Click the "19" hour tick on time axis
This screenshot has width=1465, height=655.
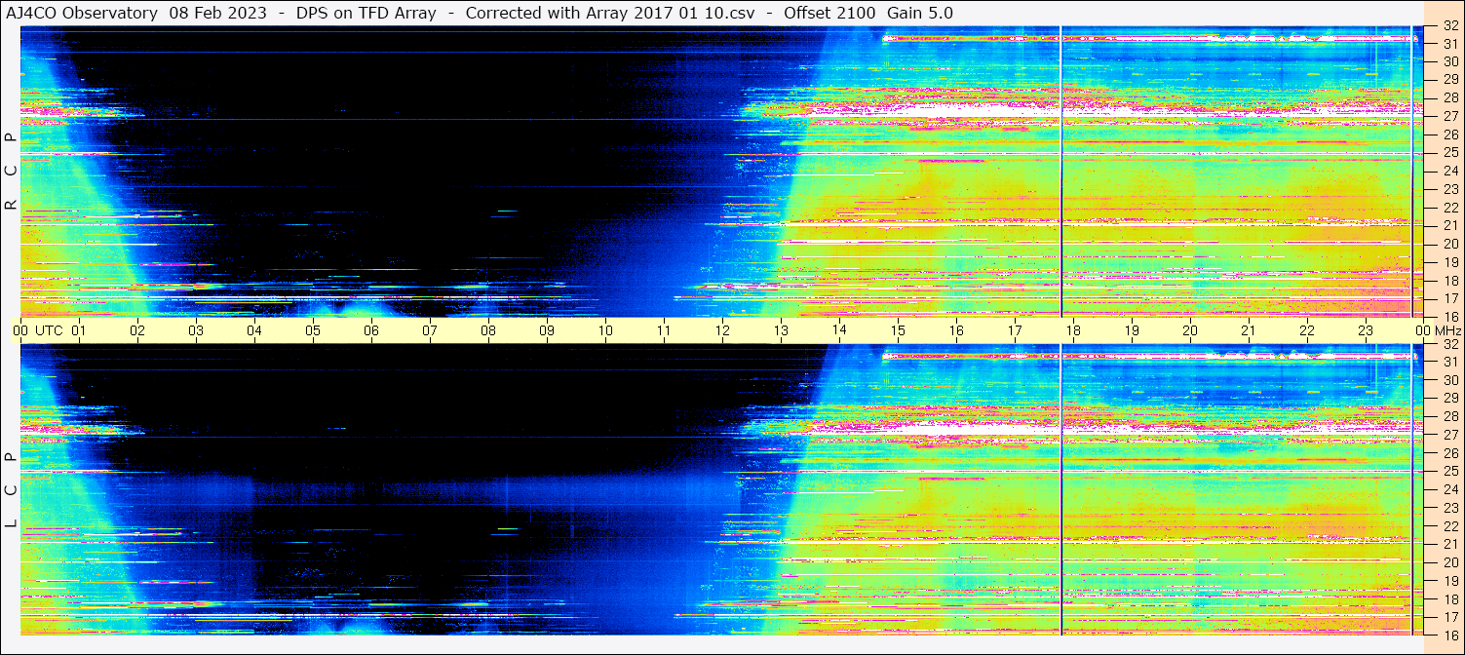[x=1132, y=330]
